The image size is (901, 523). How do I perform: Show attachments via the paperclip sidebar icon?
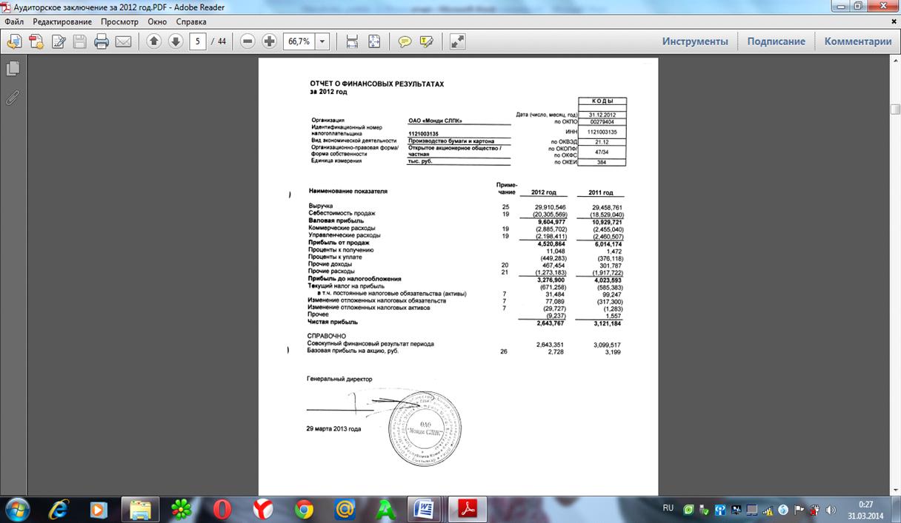point(12,97)
